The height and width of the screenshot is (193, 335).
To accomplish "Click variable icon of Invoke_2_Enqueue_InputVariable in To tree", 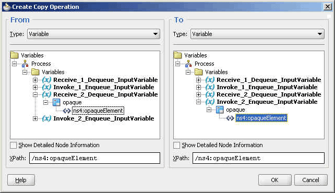I will pyautogui.click(x=210, y=102).
